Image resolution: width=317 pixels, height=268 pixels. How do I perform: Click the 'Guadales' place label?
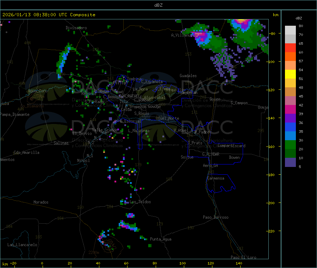click(188, 76)
